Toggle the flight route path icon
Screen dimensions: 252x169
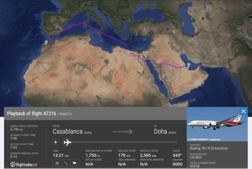[66, 163]
